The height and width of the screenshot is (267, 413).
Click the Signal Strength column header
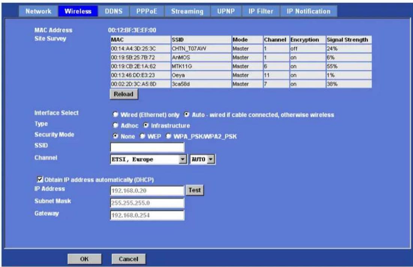click(x=349, y=40)
